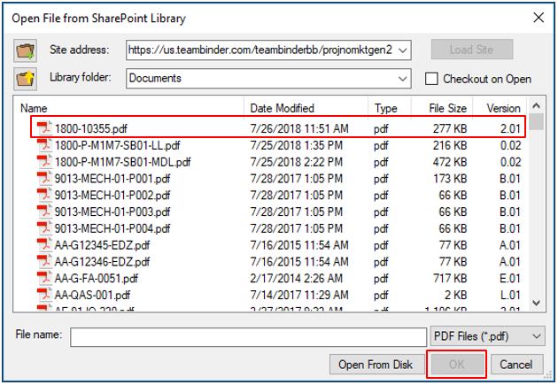Select file 1800-P-M1M7-SB01-MDL.pdf
Viewport: 558px width, 385px height.
click(123, 162)
